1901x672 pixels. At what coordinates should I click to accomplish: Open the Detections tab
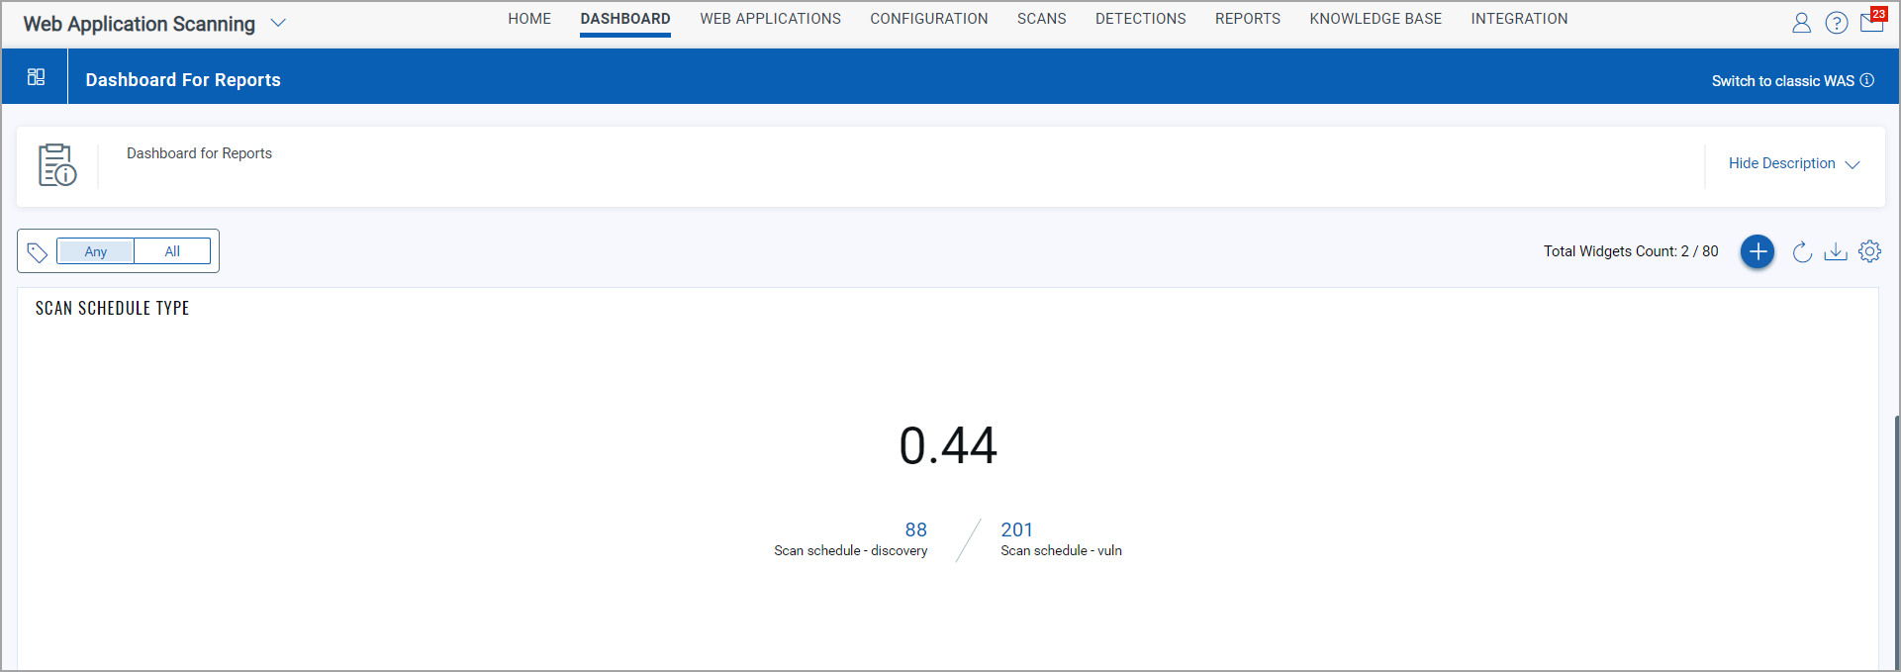(x=1140, y=19)
